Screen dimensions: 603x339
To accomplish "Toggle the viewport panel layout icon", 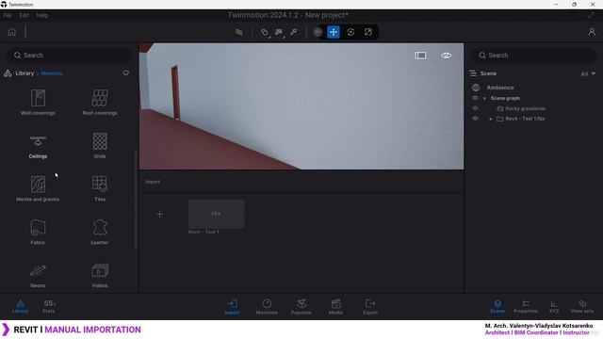I will pyautogui.click(x=420, y=56).
